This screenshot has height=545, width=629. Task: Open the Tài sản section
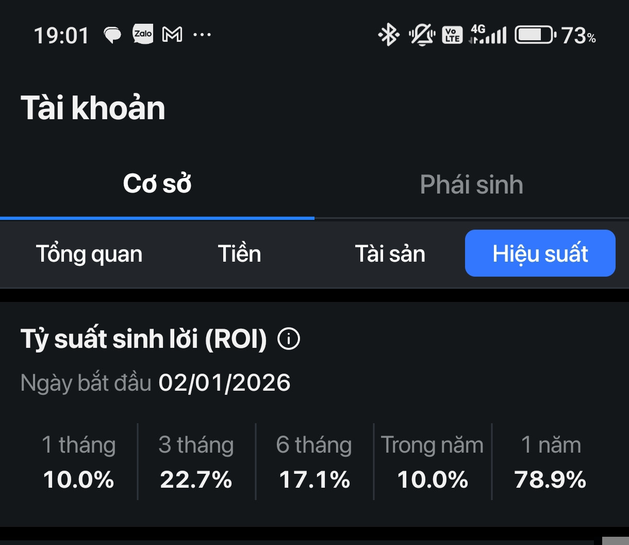[390, 253]
